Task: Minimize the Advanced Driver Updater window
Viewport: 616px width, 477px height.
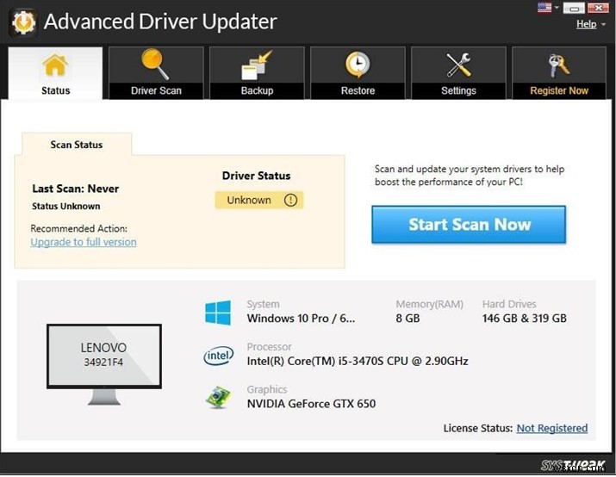Action: [574, 8]
